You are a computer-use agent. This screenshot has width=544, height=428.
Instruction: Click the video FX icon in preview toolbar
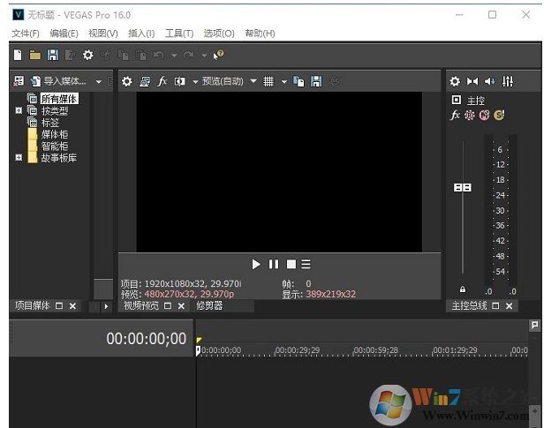(162, 81)
